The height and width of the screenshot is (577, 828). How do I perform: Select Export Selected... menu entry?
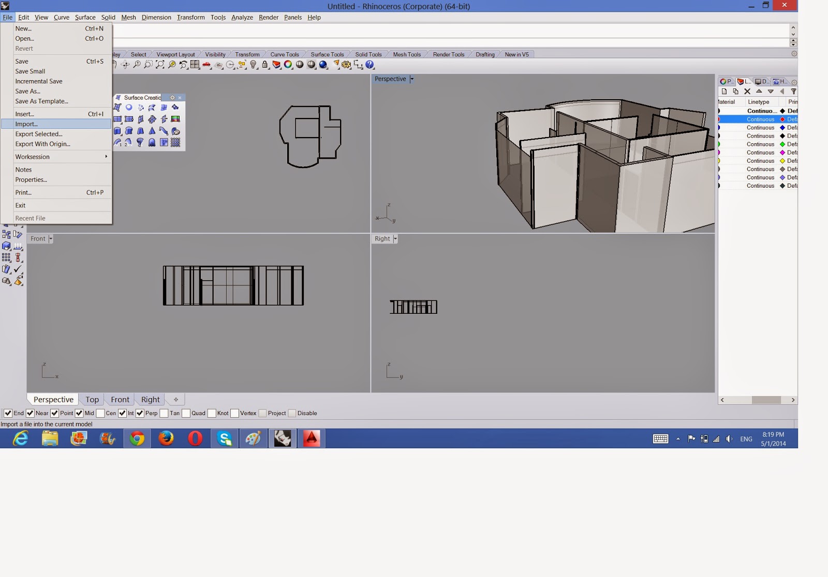click(x=56, y=134)
